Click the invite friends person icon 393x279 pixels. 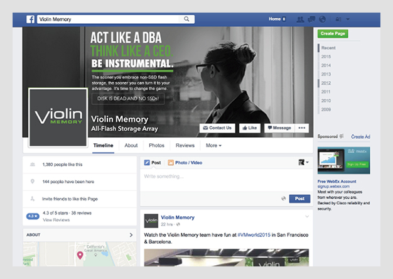coord(33,199)
